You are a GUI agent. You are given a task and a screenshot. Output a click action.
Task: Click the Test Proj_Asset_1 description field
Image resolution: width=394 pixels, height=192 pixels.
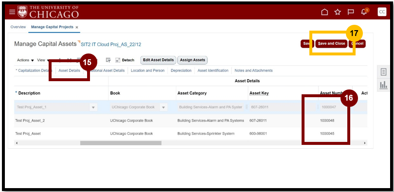[52, 107]
